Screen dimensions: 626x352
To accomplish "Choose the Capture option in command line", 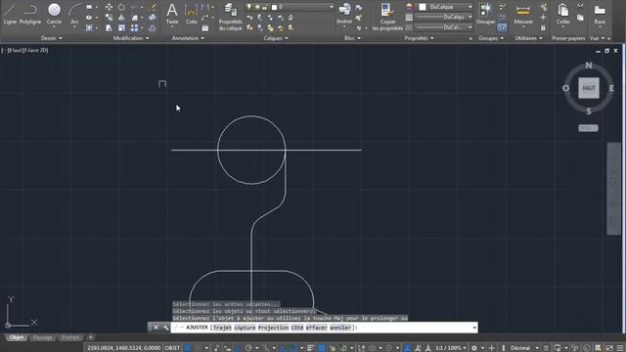I will (245, 328).
